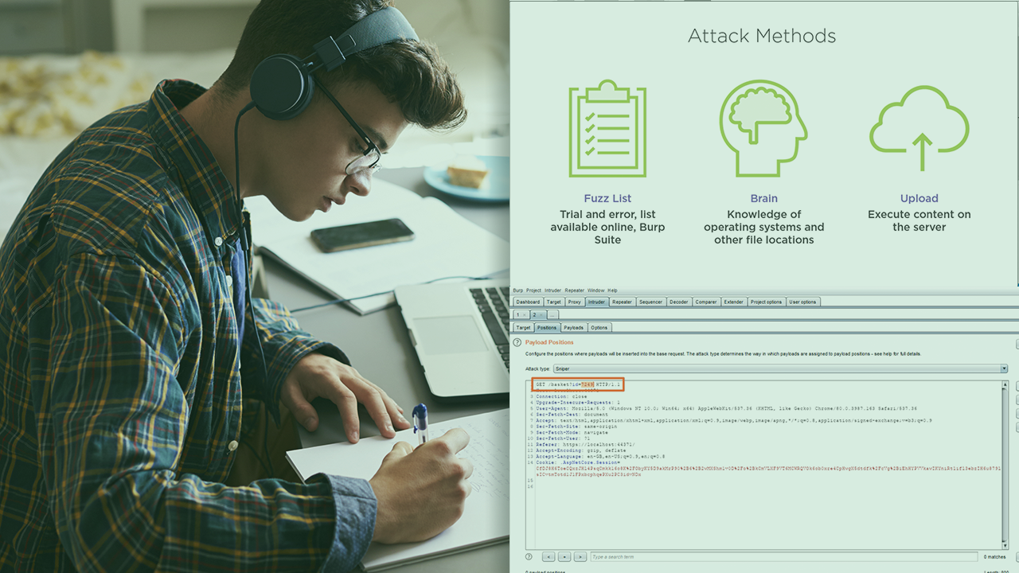
Task: Click the + search options button
Action: coord(564,556)
